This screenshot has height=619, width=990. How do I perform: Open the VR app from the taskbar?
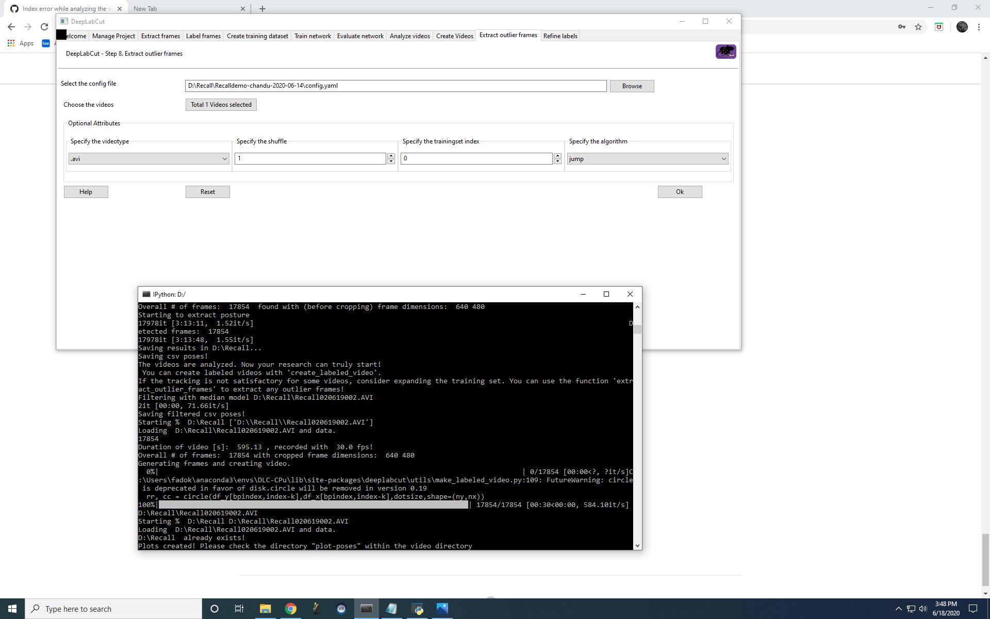point(341,609)
